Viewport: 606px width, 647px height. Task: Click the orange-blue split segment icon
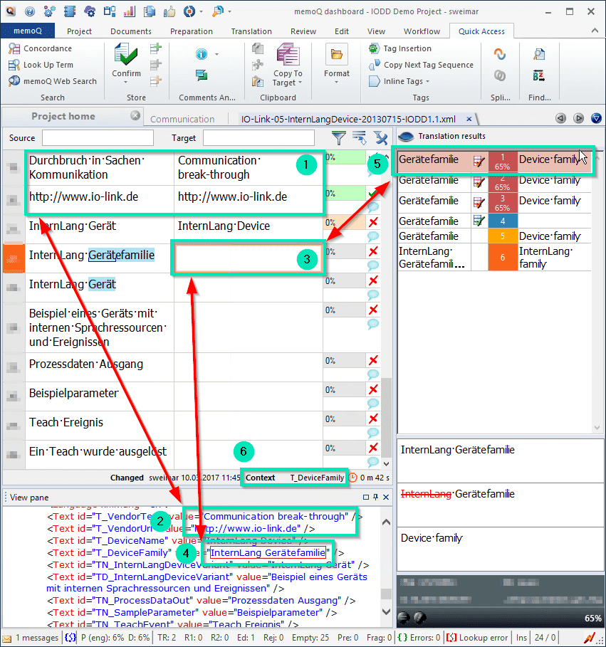click(500, 54)
